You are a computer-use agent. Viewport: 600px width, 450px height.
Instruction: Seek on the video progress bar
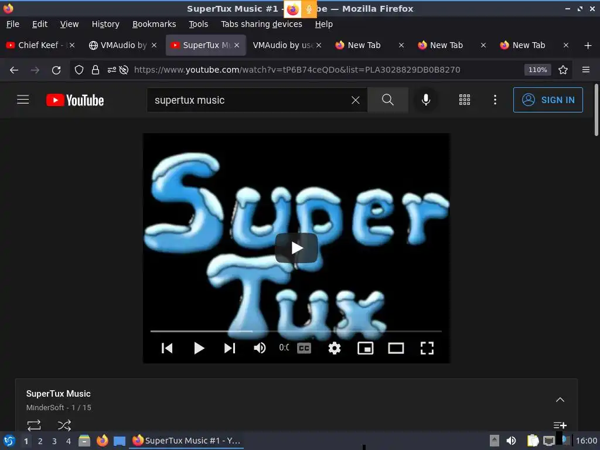[296, 331]
